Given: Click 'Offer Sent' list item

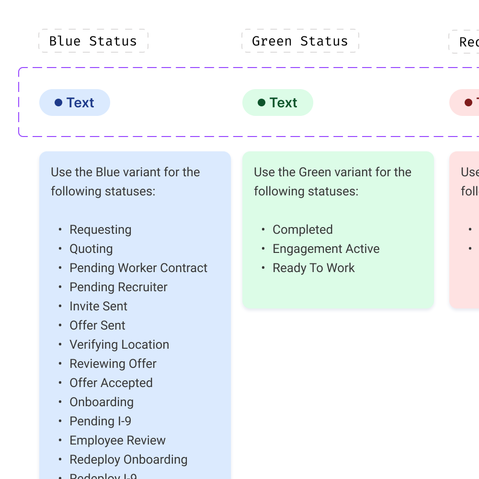Looking at the screenshot, I should point(97,325).
